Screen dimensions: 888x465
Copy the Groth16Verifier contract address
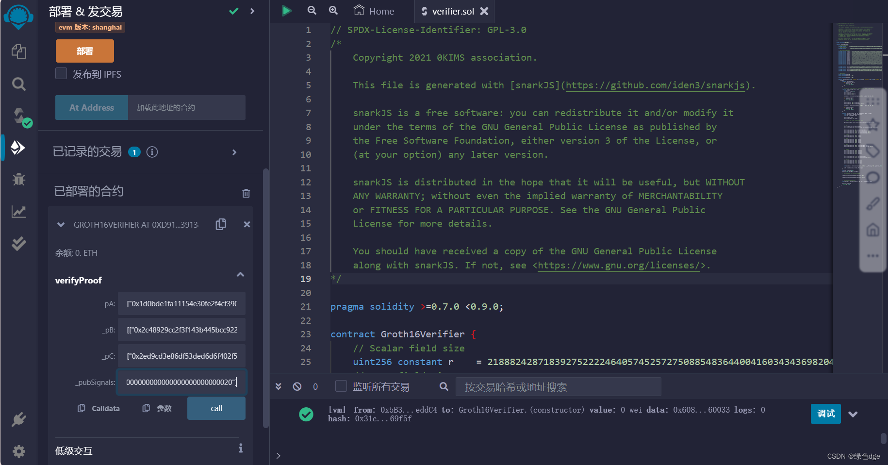(221, 224)
